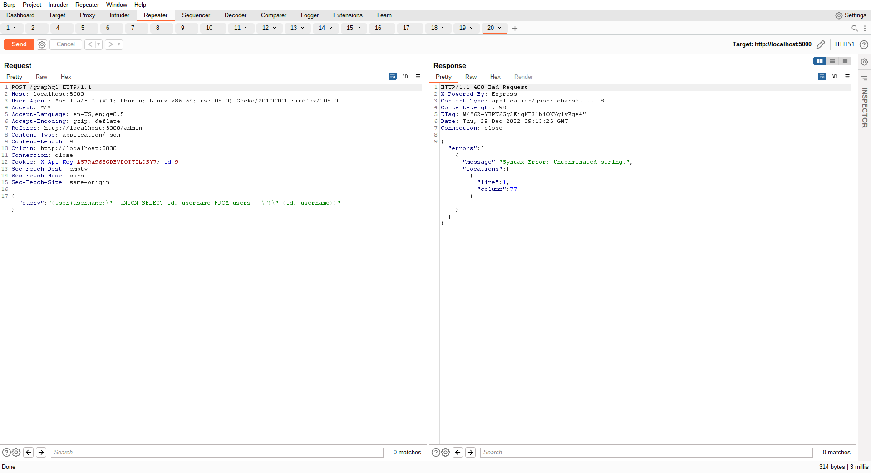
Task: Click the edit target pencil icon
Action: pyautogui.click(x=821, y=44)
